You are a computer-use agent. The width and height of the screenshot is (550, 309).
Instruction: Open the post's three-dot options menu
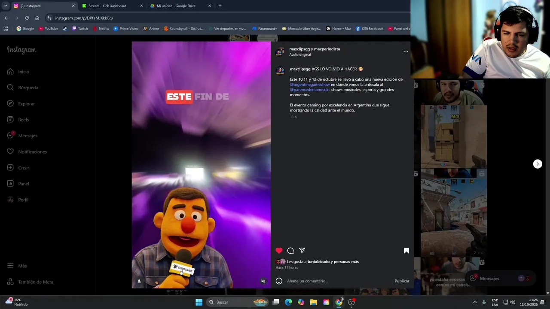coord(406,51)
